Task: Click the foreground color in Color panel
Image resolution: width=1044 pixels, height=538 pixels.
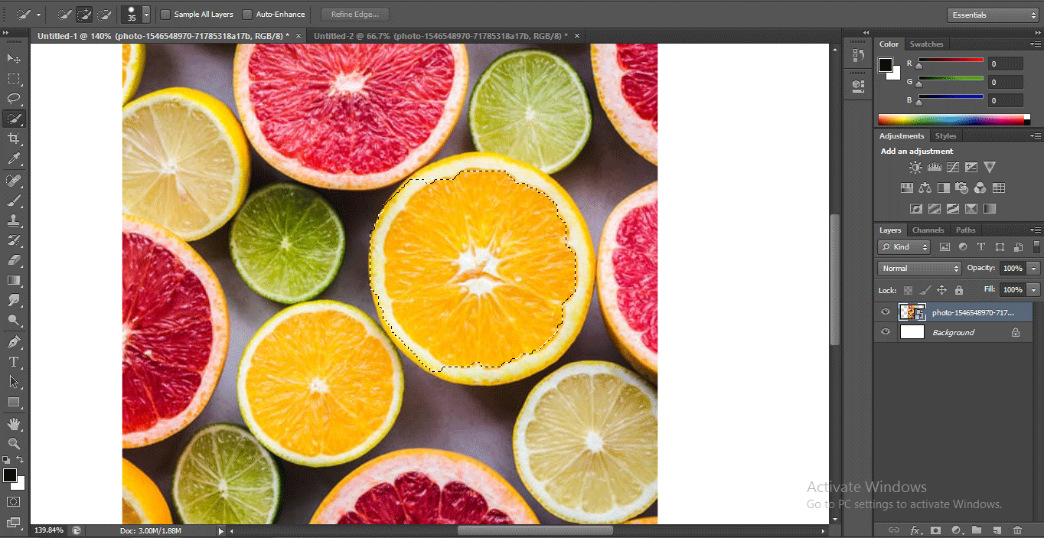Action: (x=885, y=64)
